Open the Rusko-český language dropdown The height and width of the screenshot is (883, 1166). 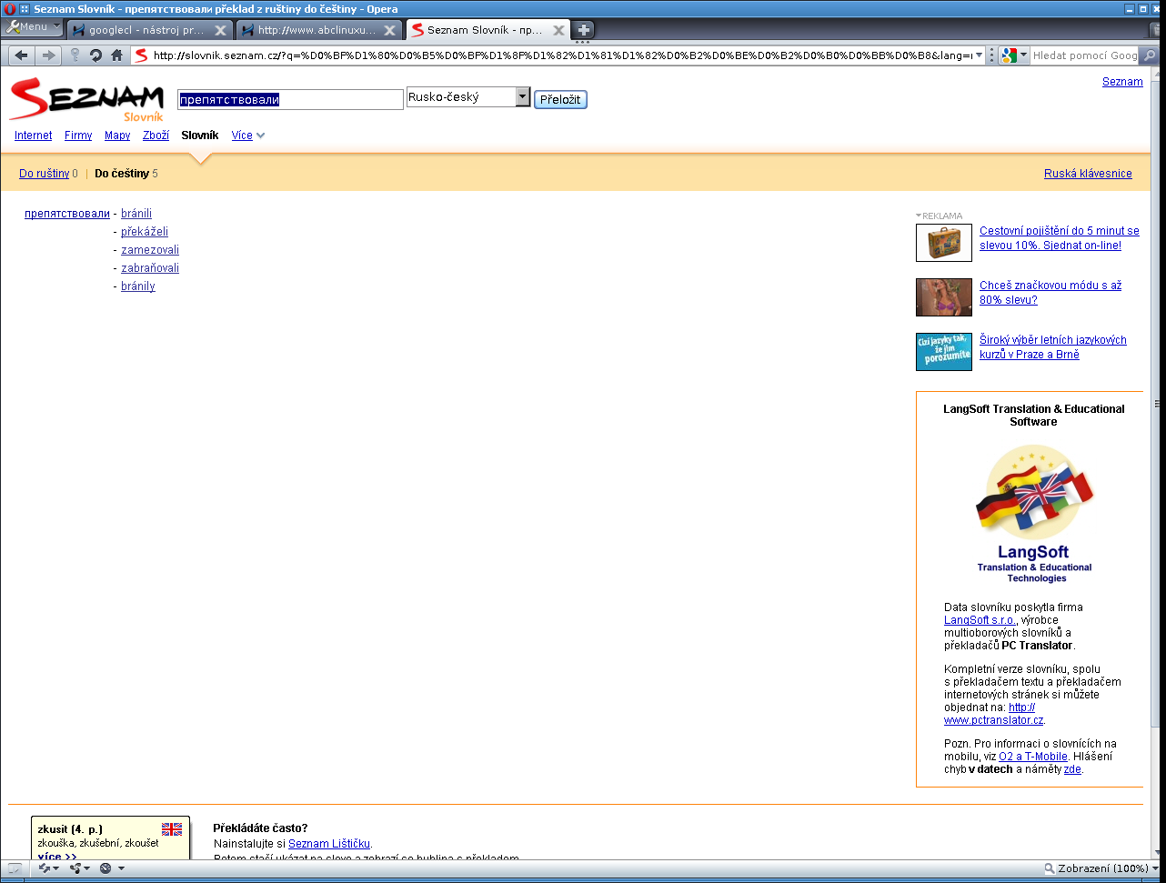pyautogui.click(x=468, y=96)
